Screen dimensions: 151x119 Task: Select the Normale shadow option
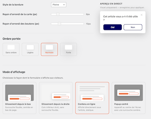click(49, 49)
